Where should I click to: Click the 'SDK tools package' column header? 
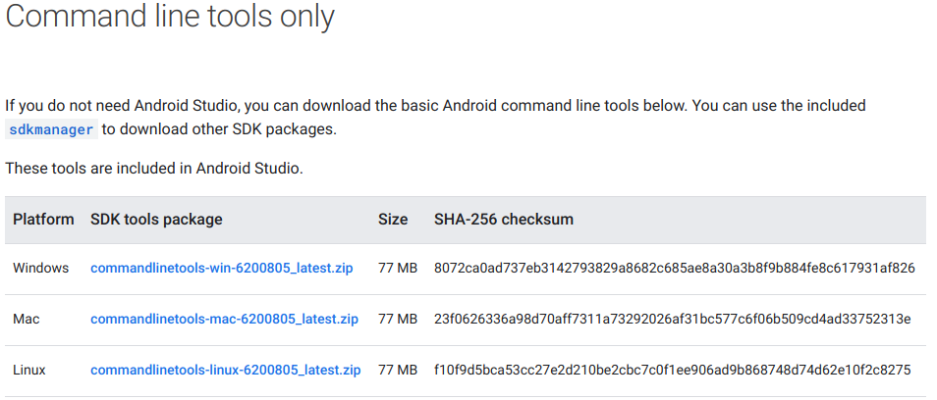coord(156,220)
